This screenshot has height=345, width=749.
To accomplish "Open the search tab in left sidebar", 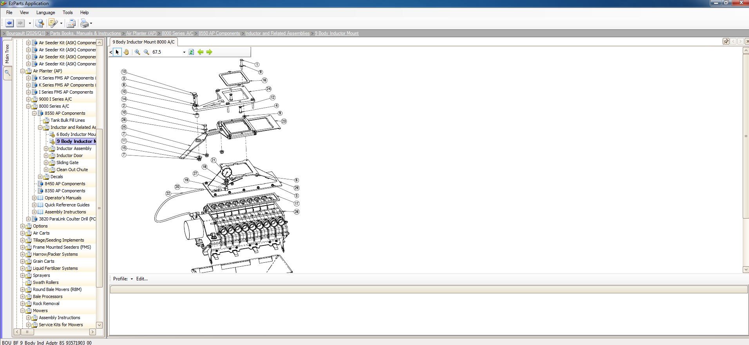I will point(7,73).
